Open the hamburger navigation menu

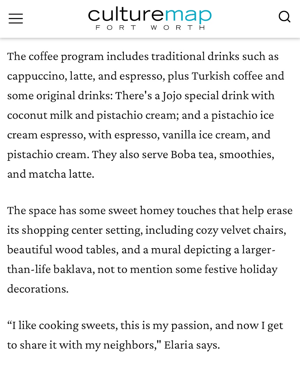tap(16, 19)
